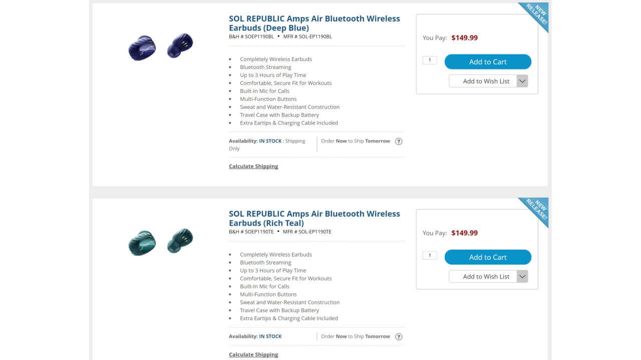Open the Deep Blue earbuds product image

[161, 46]
